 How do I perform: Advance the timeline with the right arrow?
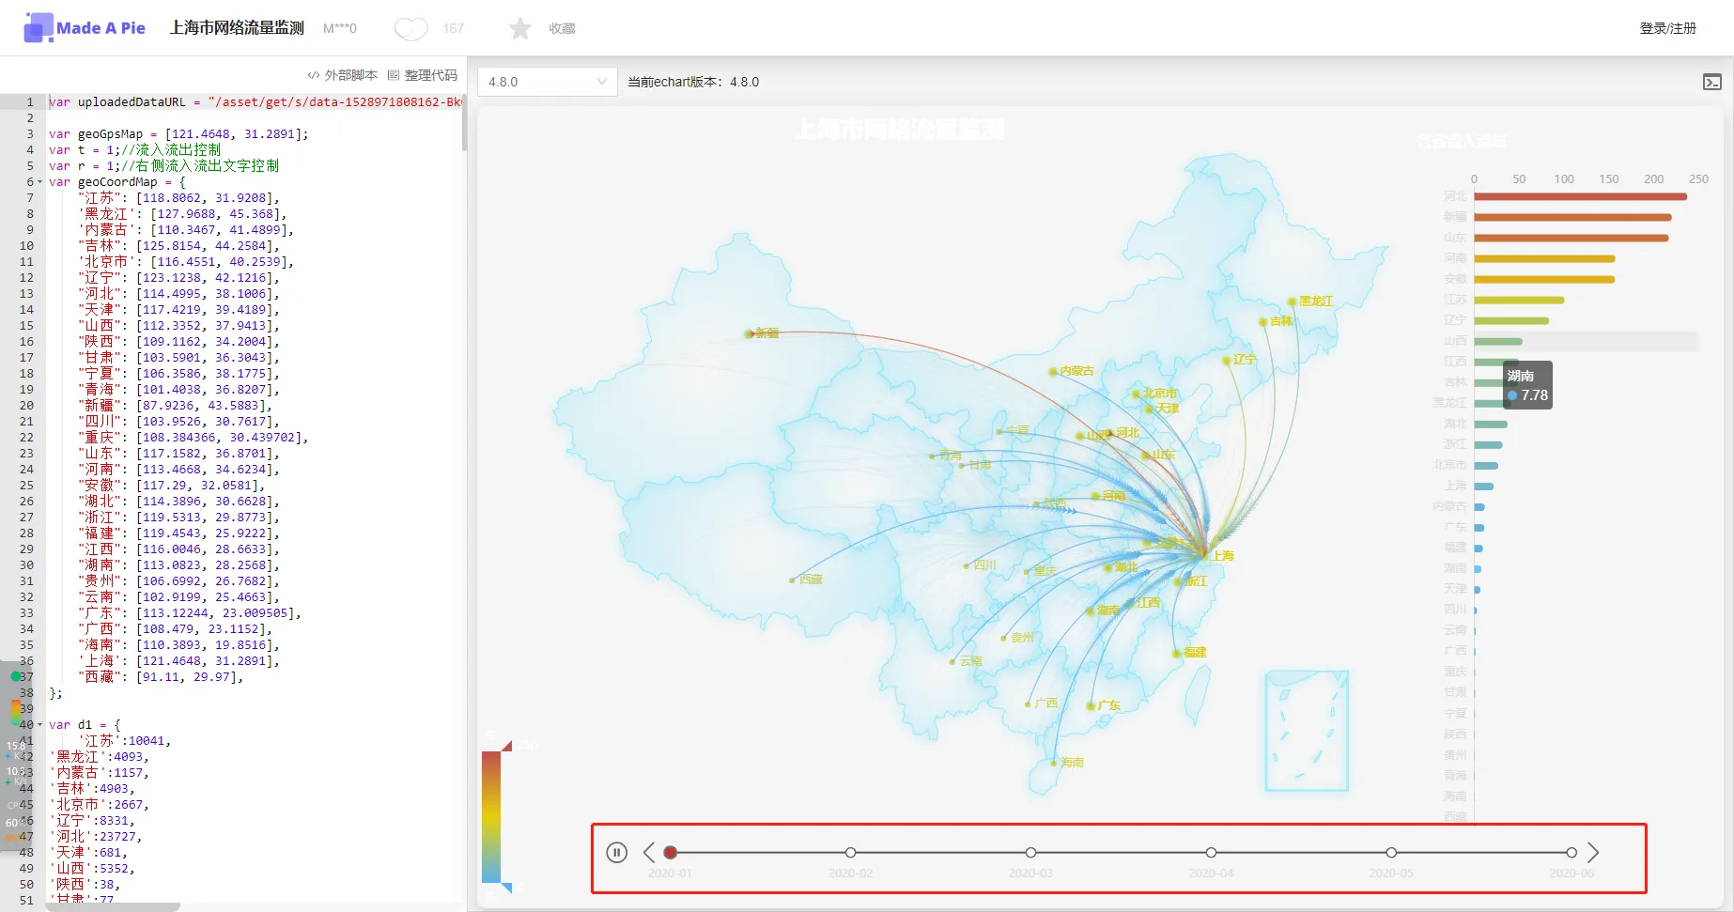1593,852
